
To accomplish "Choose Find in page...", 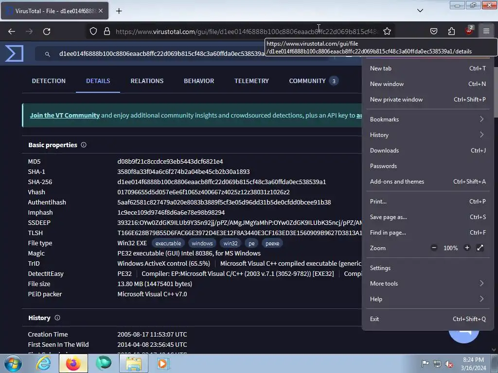I will pos(428,233).
